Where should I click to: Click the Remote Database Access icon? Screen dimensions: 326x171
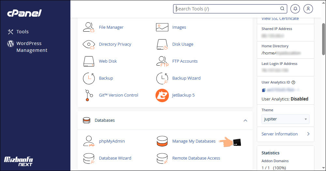point(162,158)
